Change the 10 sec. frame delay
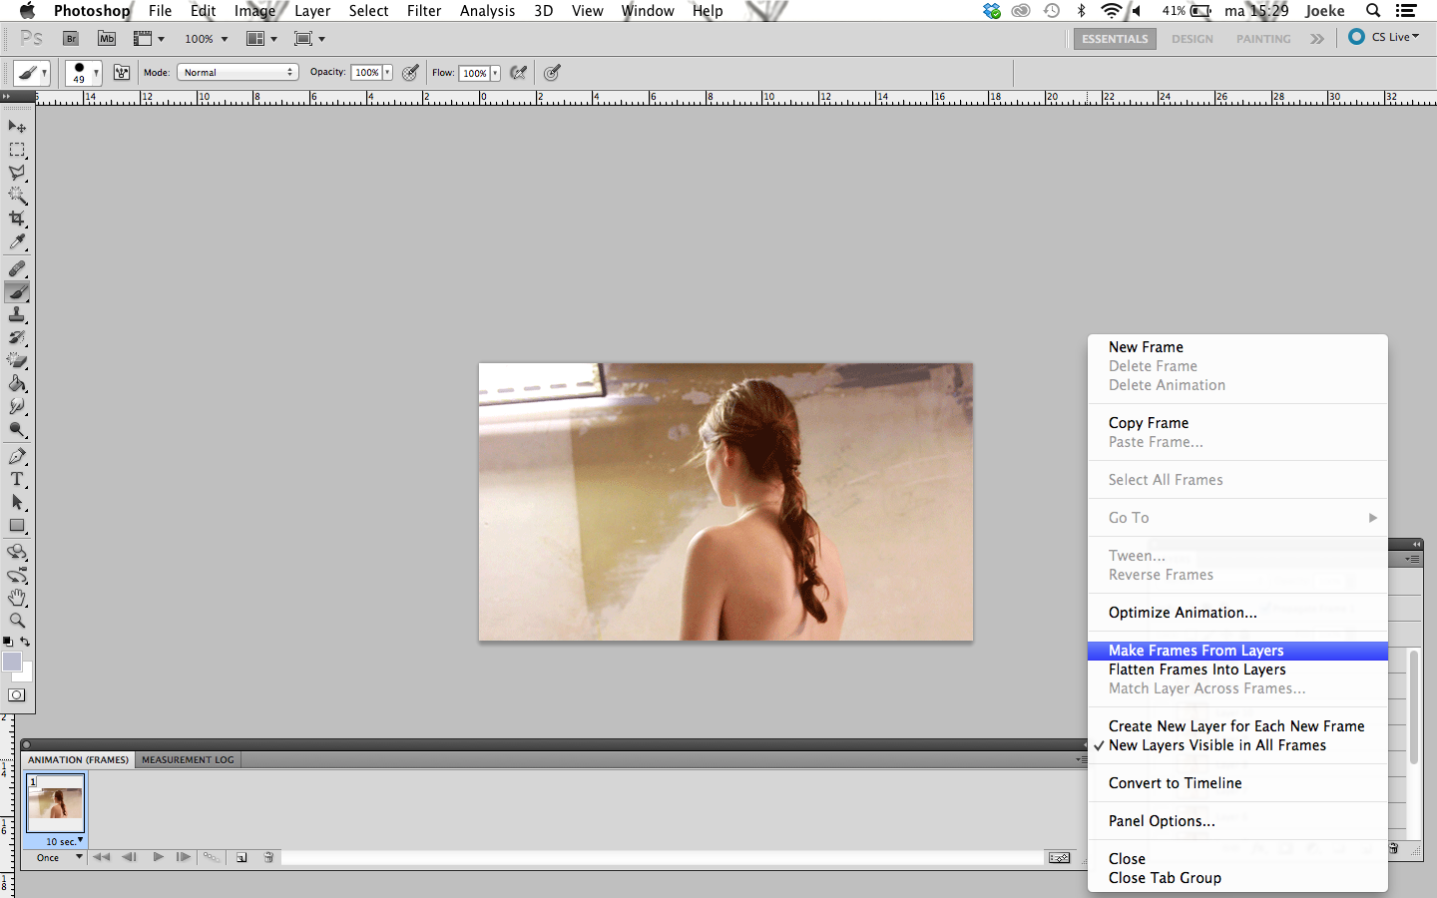The image size is (1437, 898). point(63,841)
